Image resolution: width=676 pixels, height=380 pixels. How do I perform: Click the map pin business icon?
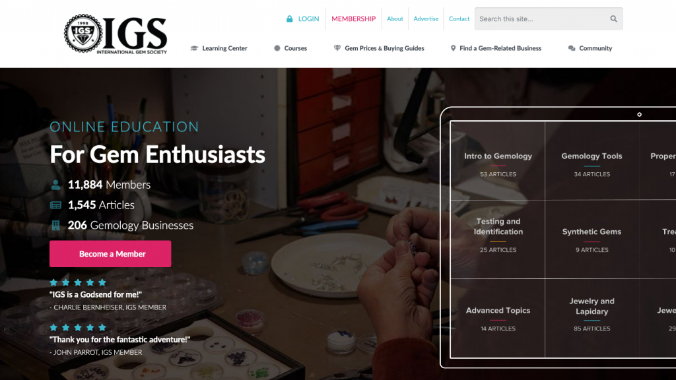(x=453, y=48)
